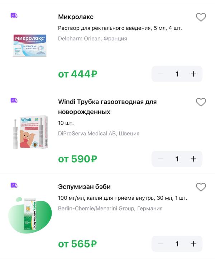Click the delivery truck icon beside Windi
The width and height of the screenshot is (215, 264).
14,100
